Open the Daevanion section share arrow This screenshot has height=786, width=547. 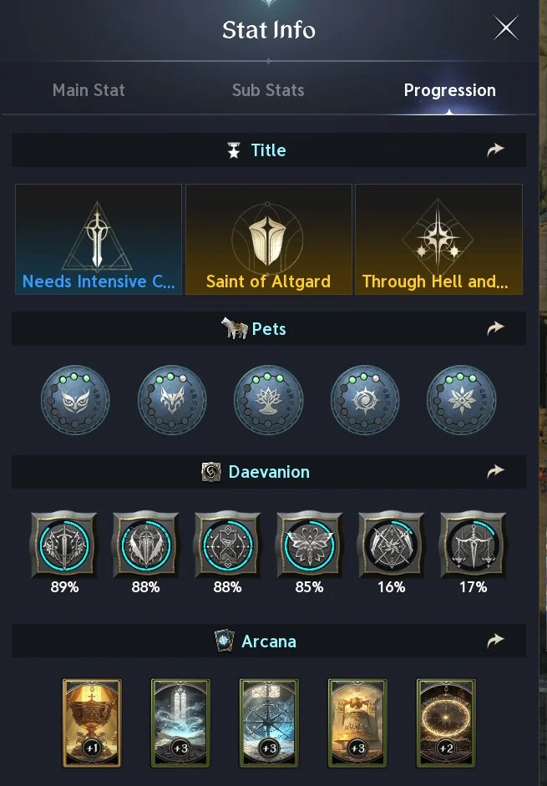click(x=496, y=472)
